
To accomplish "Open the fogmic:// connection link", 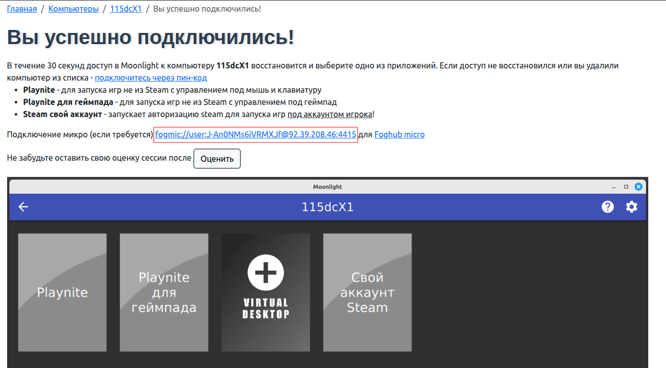I will coord(256,135).
